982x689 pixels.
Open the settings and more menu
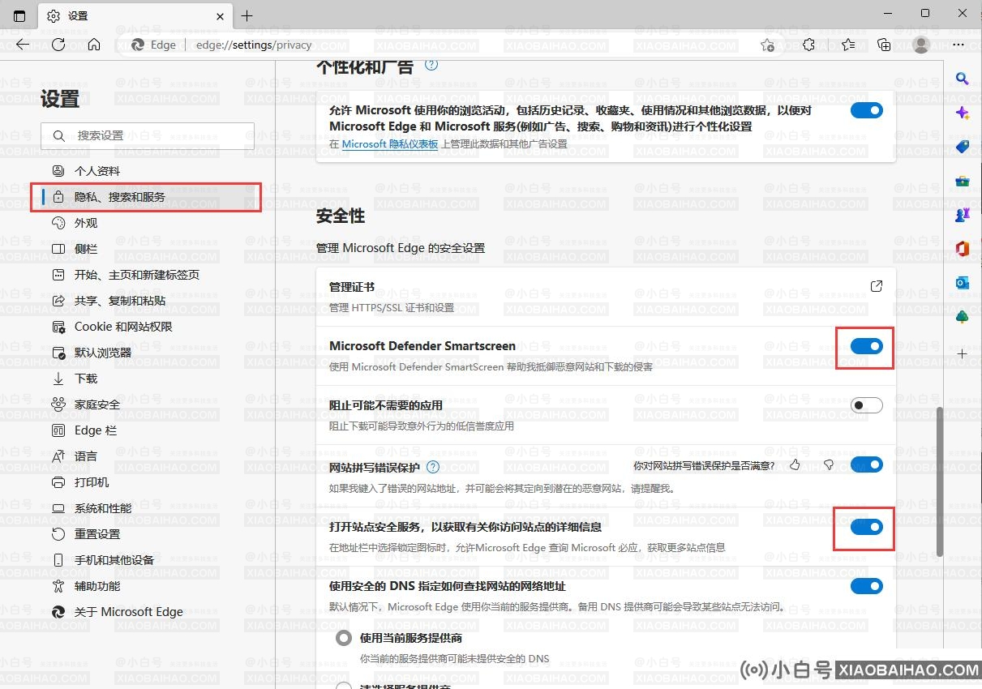[958, 45]
